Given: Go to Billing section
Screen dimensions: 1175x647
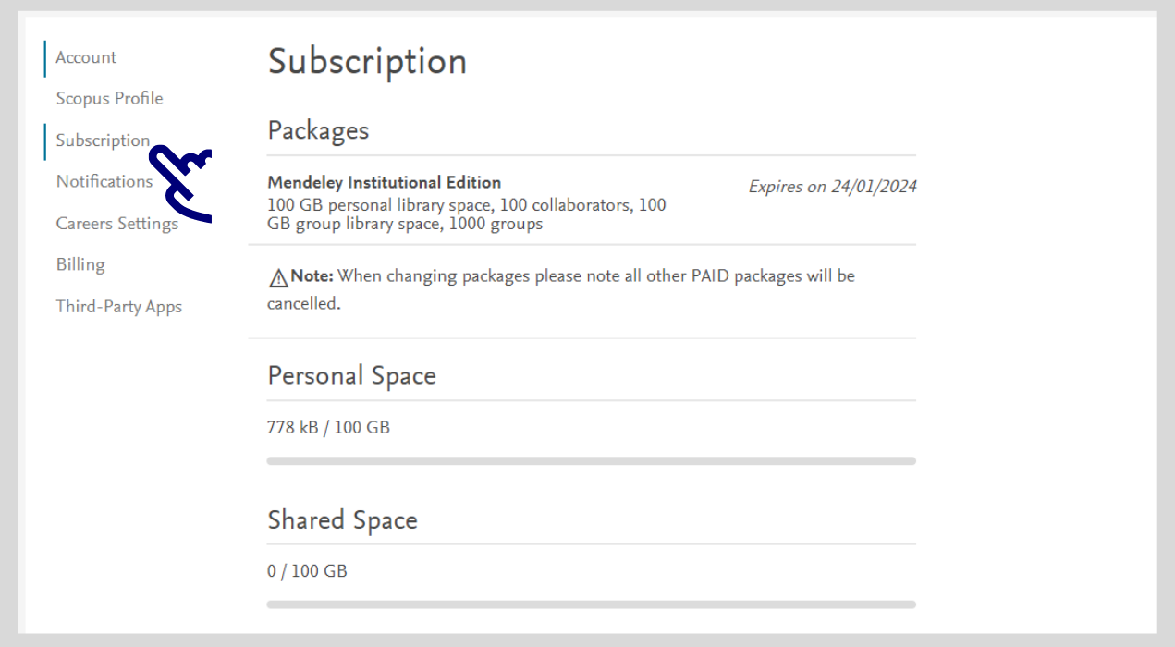Looking at the screenshot, I should (80, 264).
